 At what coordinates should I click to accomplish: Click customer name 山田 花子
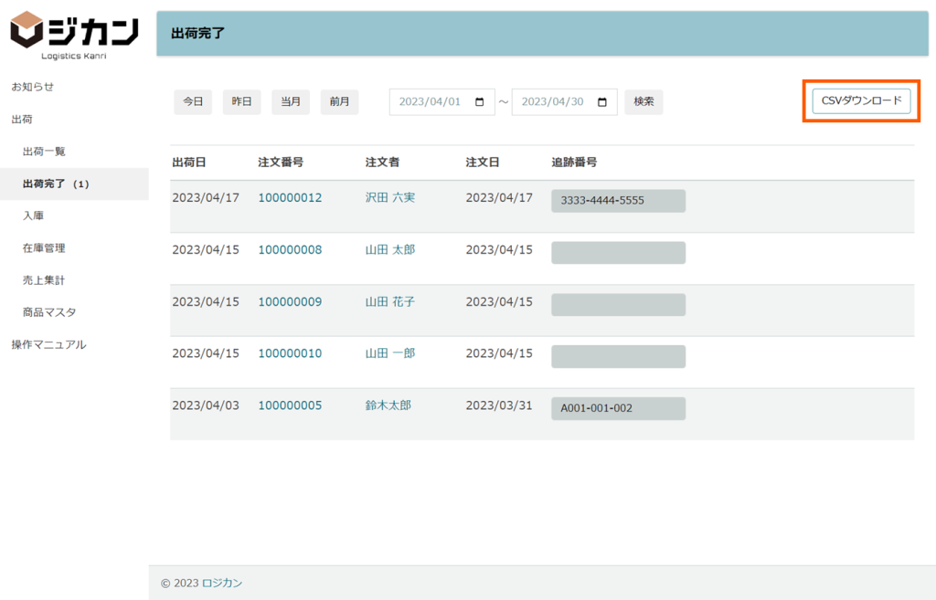pos(390,301)
